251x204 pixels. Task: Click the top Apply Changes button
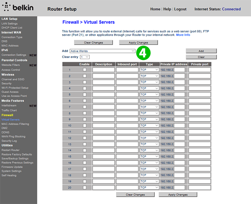[x=138, y=42]
